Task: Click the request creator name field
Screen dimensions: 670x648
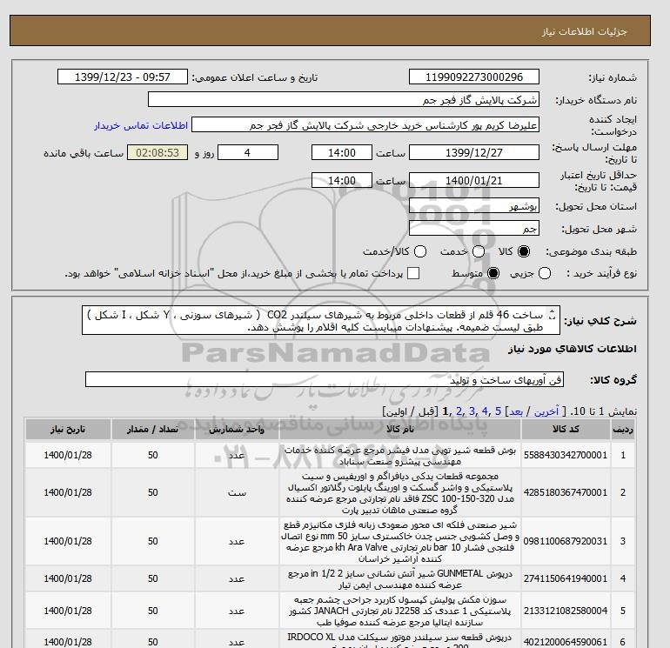Action: click(365, 125)
